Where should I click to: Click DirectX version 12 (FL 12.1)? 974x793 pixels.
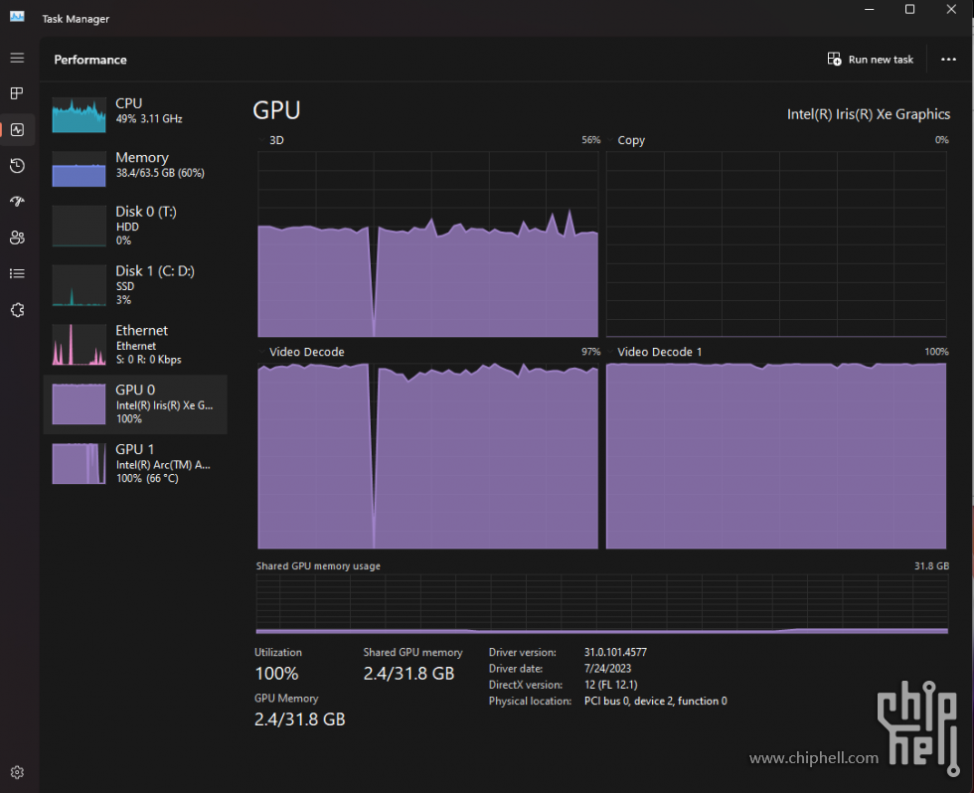pyautogui.click(x=610, y=685)
